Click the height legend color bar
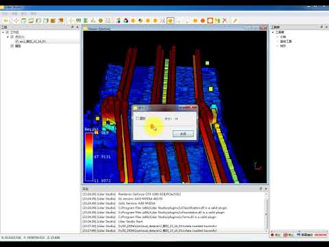 (89, 157)
